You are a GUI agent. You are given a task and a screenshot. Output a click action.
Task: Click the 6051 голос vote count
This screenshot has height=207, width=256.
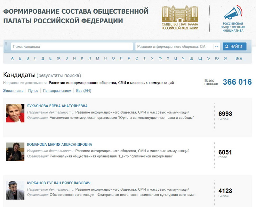pos(225,154)
